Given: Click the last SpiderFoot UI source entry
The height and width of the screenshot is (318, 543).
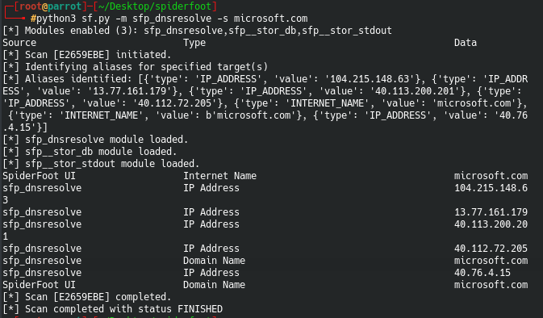Looking at the screenshot, I should (40, 285).
